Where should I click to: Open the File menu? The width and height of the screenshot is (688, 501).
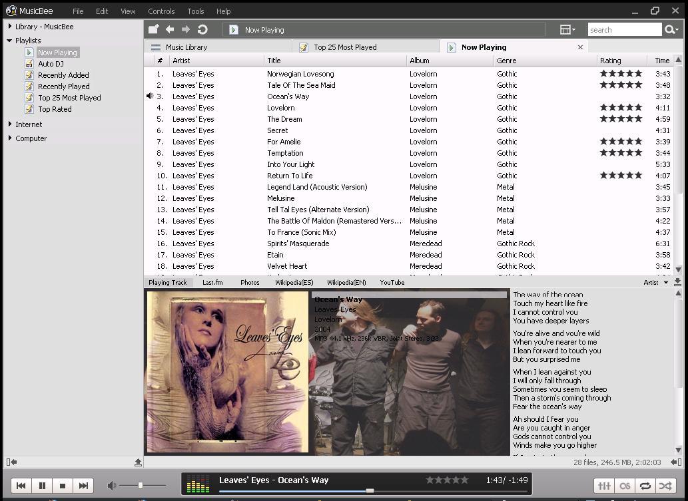tap(78, 11)
